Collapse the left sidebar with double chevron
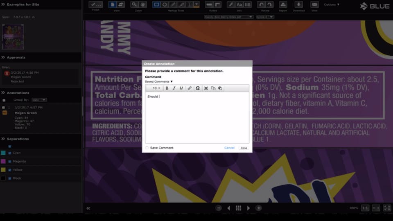 (x=88, y=208)
